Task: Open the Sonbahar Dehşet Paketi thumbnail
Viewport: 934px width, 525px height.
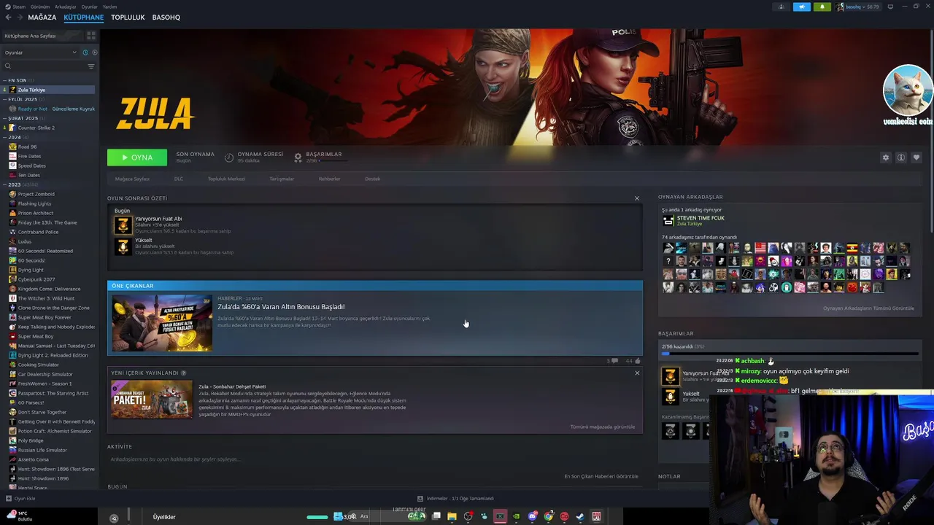Action: coord(152,400)
